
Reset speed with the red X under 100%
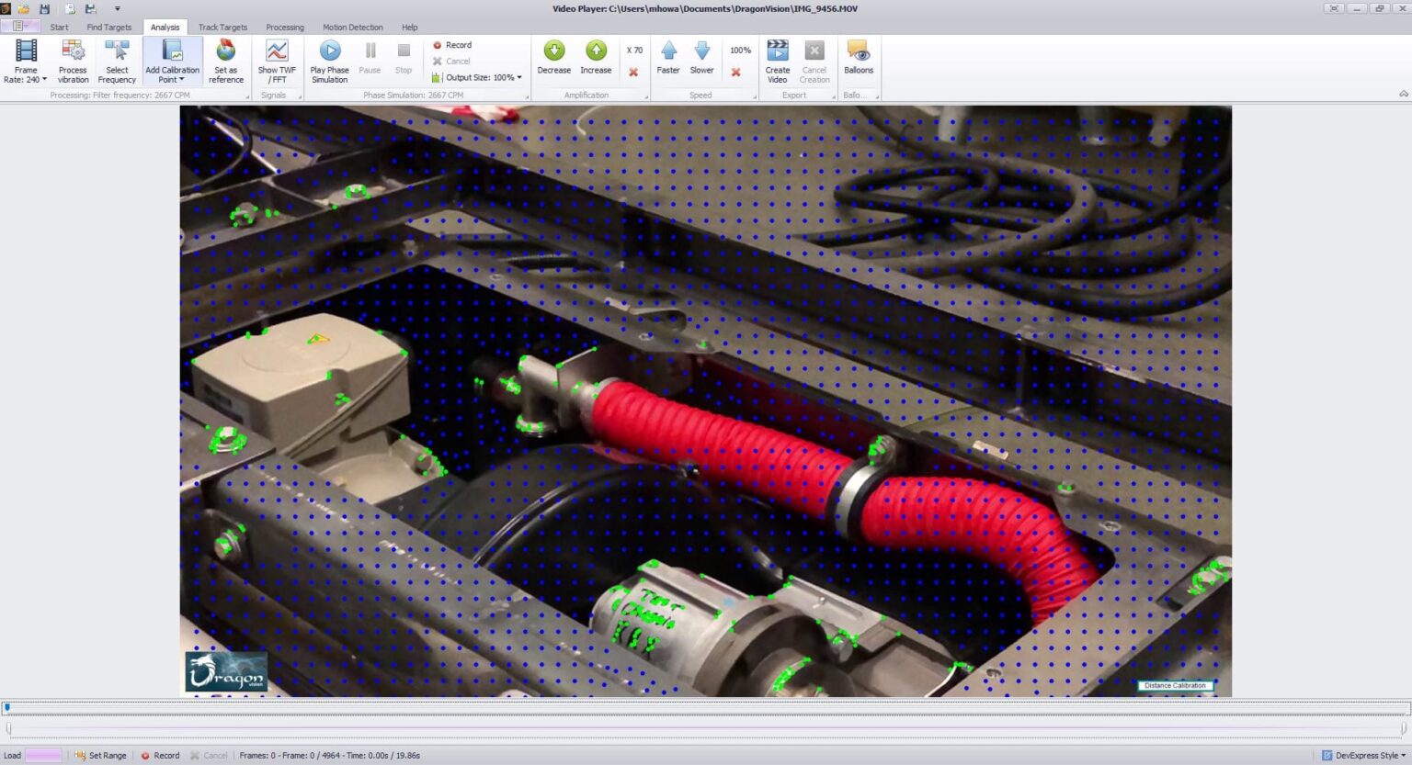tap(735, 72)
